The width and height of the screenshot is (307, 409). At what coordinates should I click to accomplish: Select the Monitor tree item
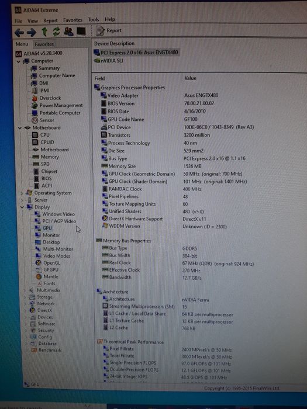point(48,235)
